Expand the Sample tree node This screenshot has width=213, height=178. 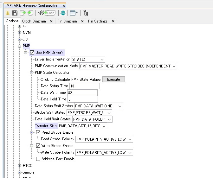pos(19,172)
